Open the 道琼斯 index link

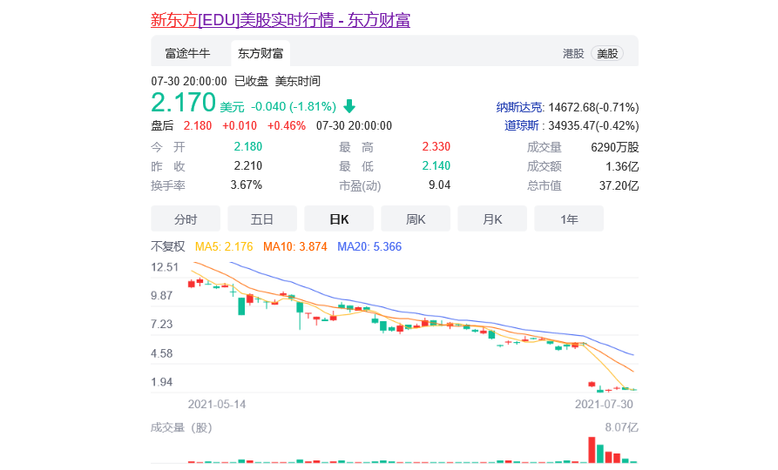coord(522,125)
